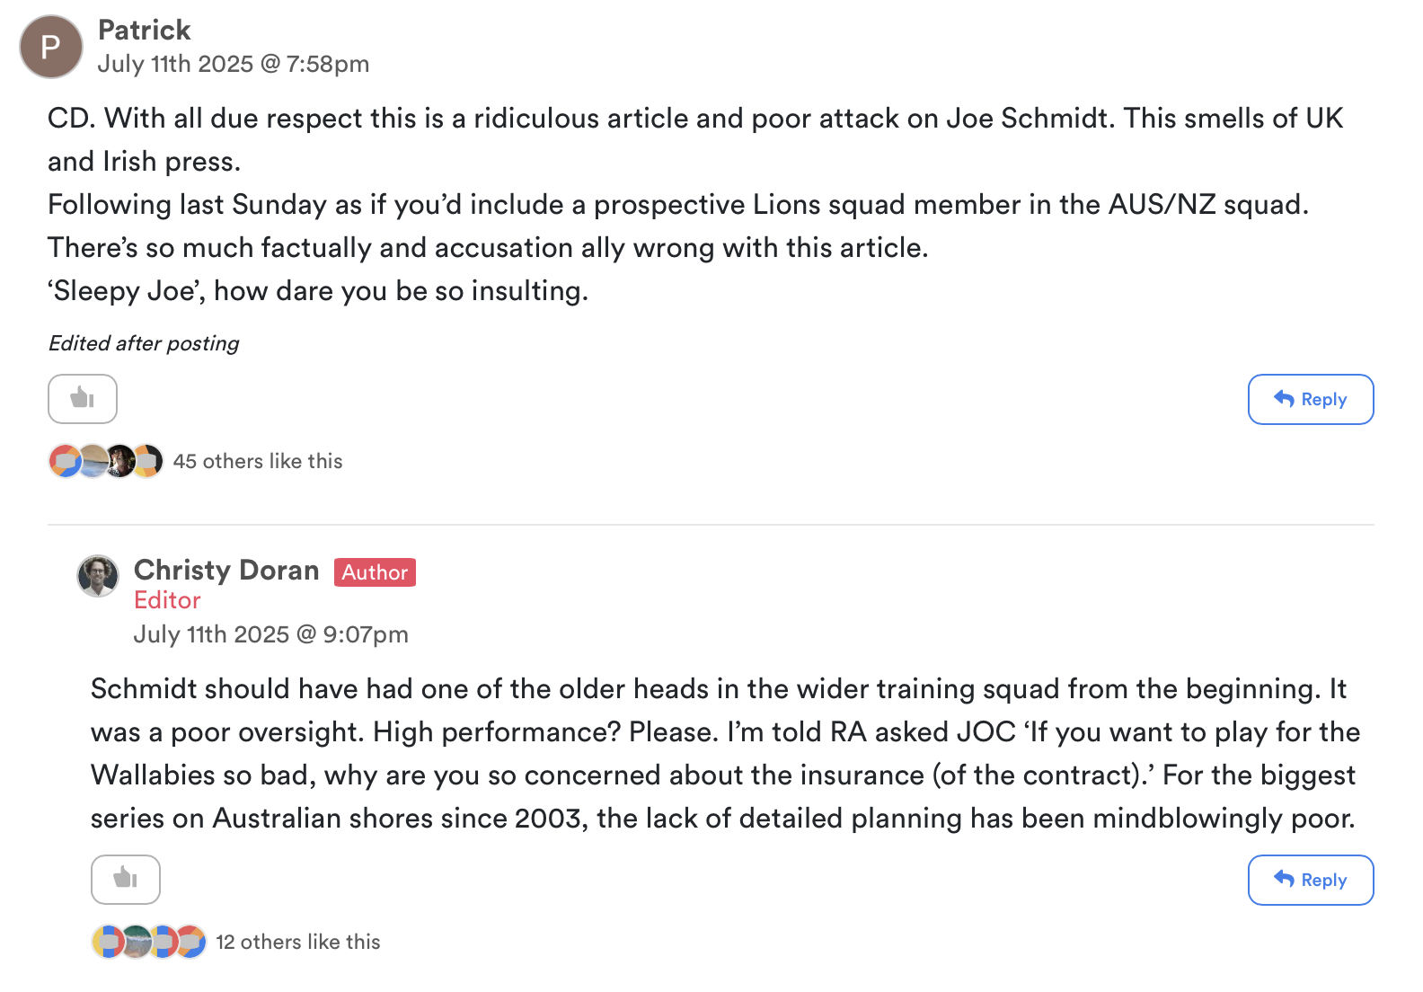Click Patrick's brown "P" avatar

tap(51, 47)
